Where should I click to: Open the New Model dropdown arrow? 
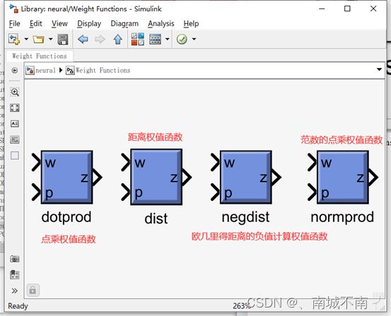[26, 39]
